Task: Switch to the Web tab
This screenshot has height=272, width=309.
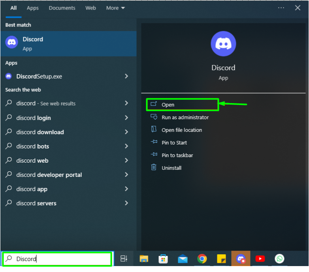Action: (x=90, y=8)
